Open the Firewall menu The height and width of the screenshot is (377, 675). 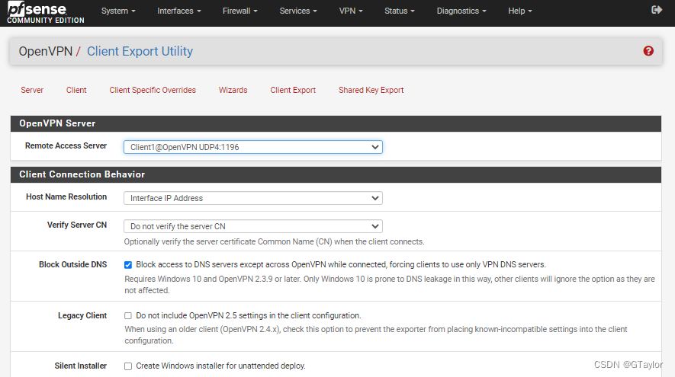tap(239, 11)
